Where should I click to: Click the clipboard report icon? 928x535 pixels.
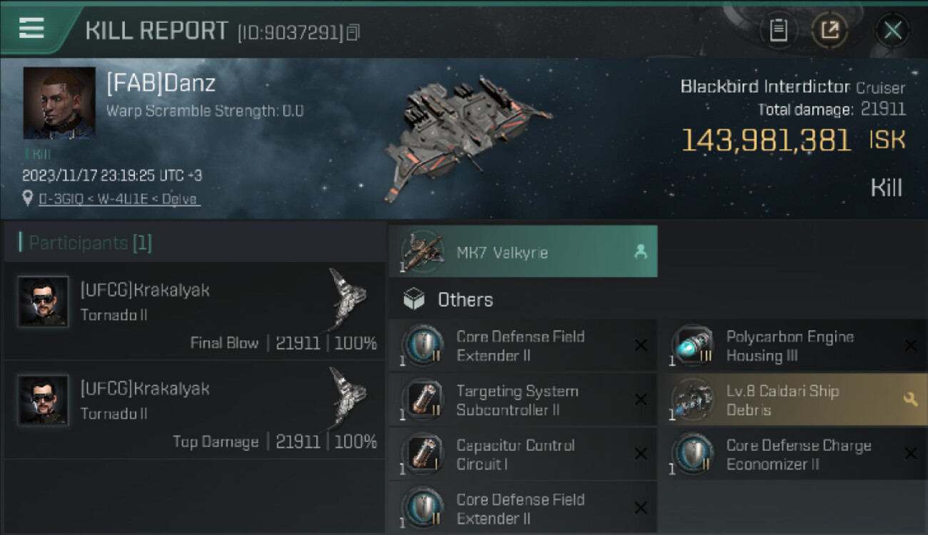(778, 30)
